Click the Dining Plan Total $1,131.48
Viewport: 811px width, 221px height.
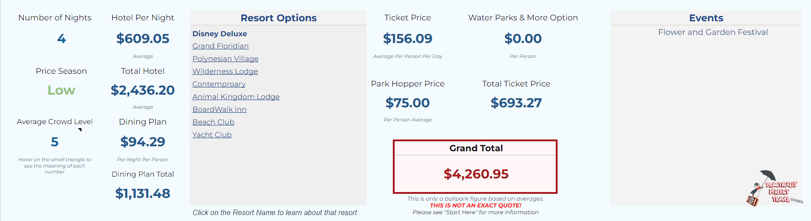143,193
